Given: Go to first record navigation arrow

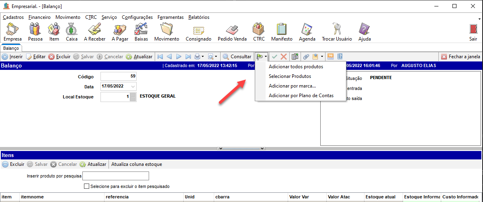Looking at the screenshot, I should 160,57.
